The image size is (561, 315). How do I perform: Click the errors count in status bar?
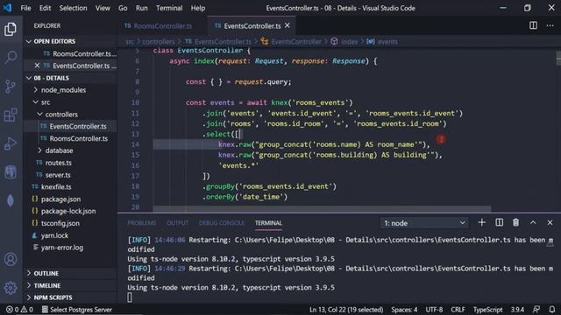point(12,310)
